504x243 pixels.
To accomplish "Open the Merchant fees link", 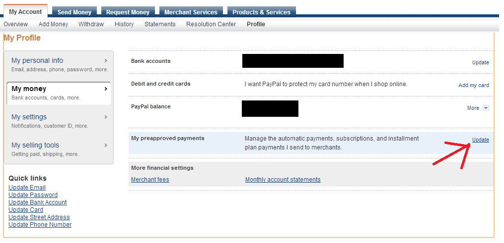I will coord(150,180).
